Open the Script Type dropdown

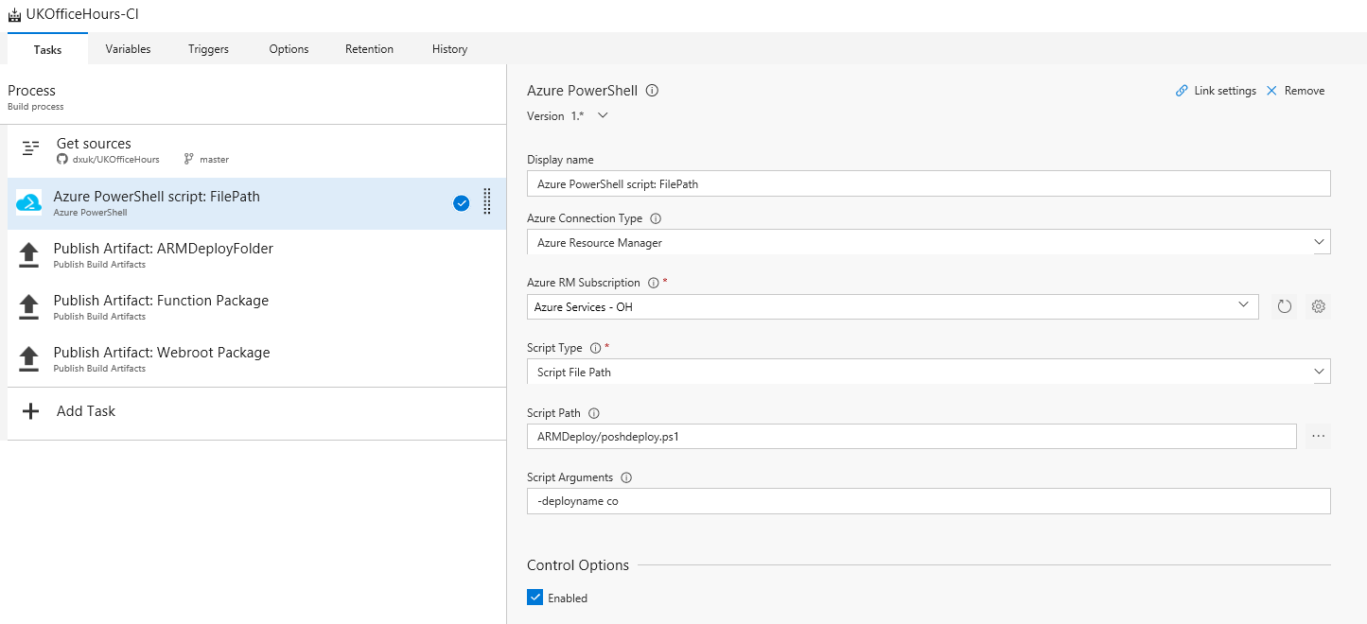929,372
